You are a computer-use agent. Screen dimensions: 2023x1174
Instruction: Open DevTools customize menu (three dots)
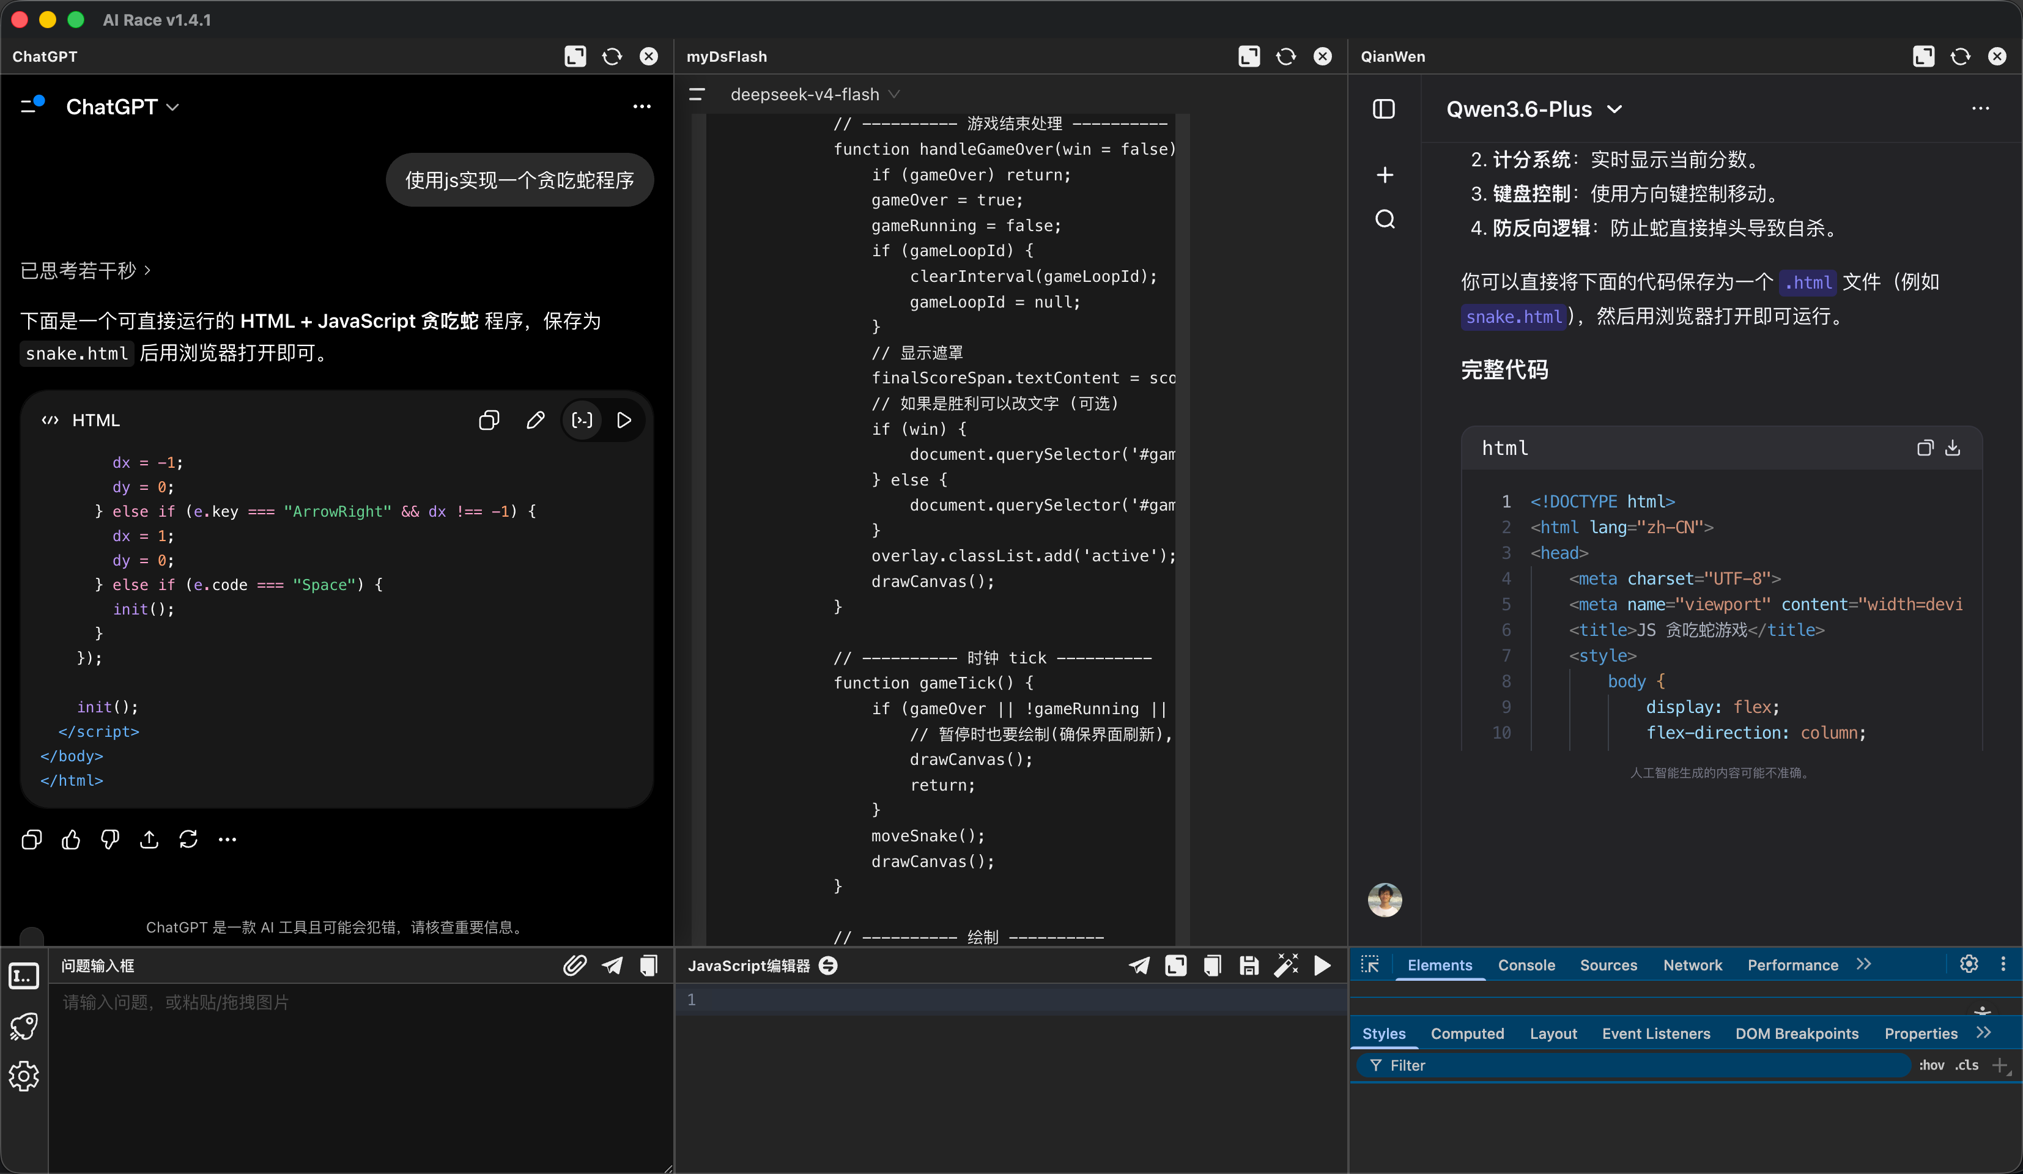[x=2003, y=964]
